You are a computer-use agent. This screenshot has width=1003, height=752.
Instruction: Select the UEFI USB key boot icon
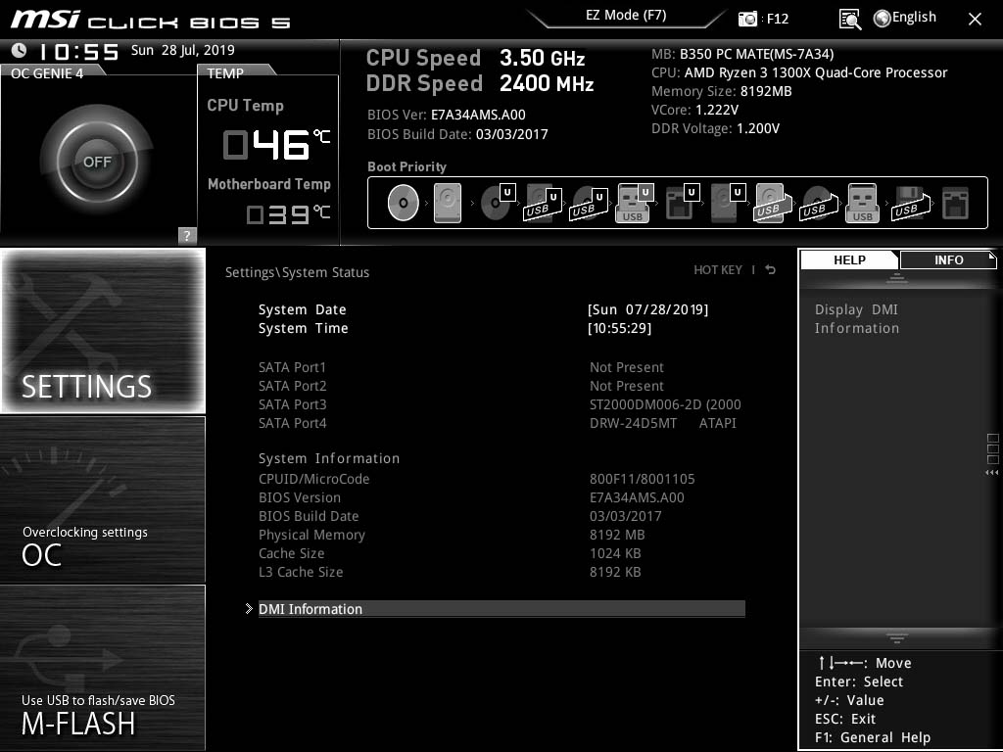pyautogui.click(x=635, y=203)
